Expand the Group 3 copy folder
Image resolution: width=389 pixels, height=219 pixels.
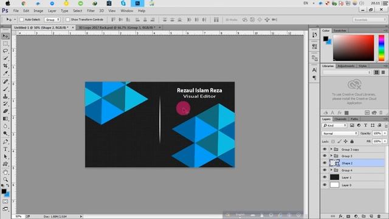pos(331,149)
